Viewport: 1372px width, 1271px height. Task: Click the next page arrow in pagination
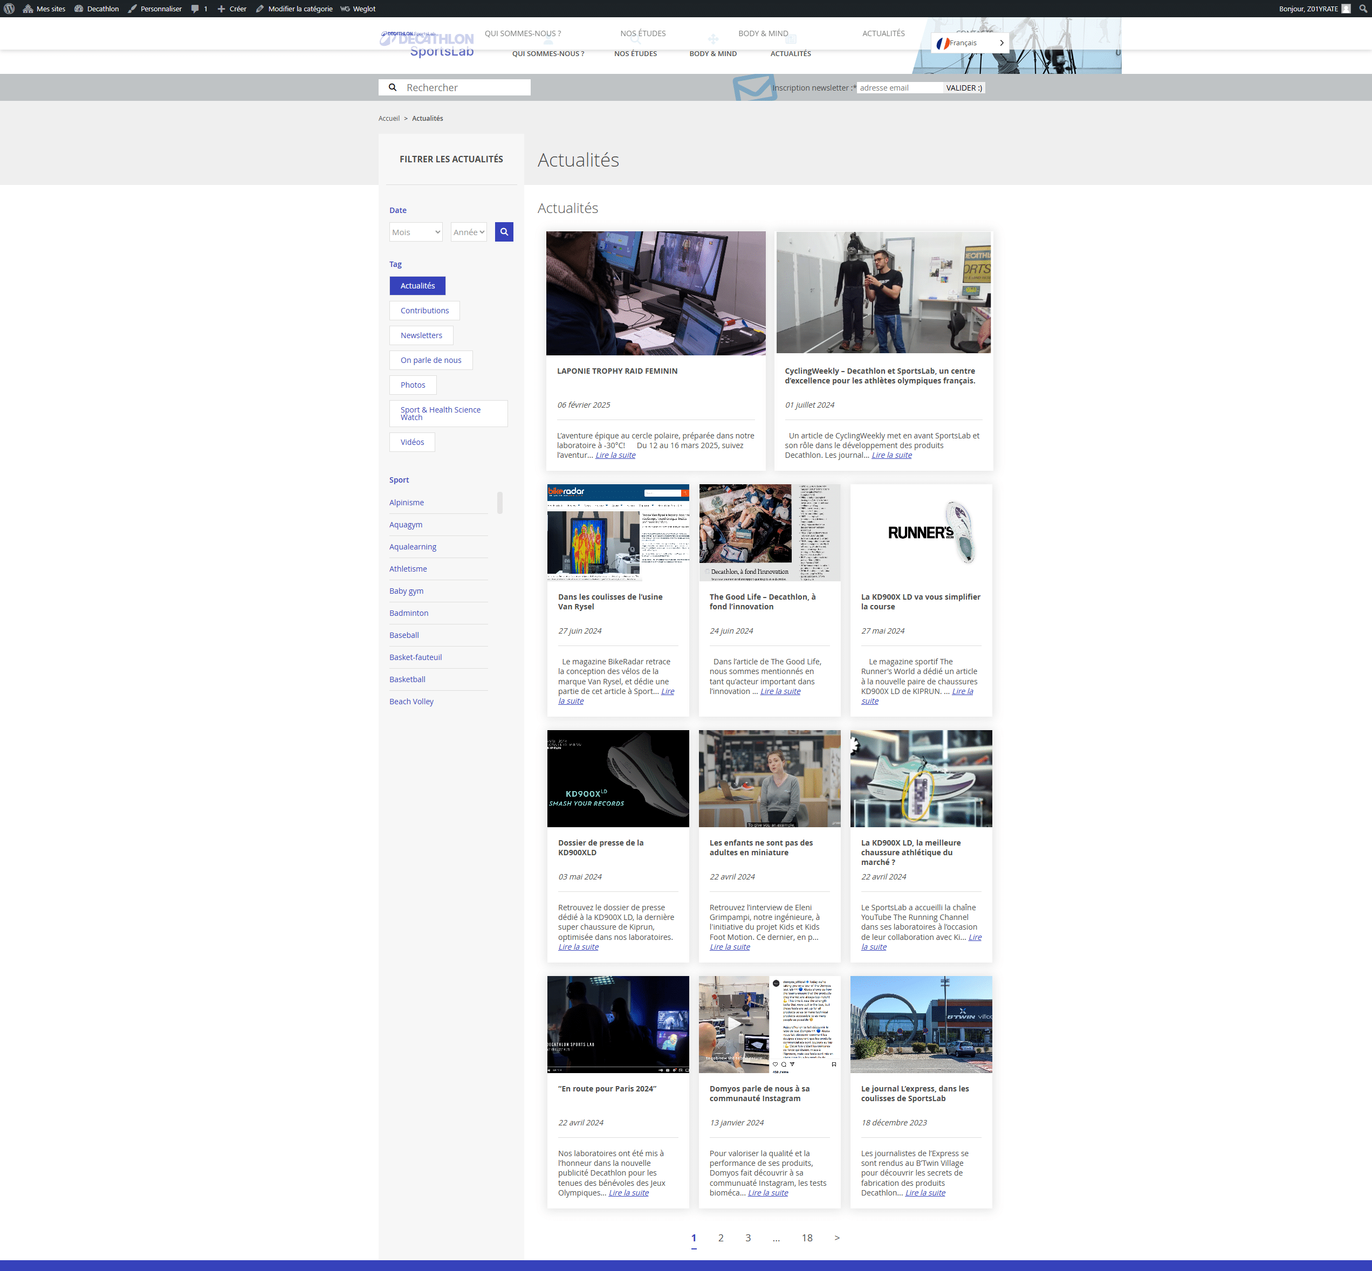[x=837, y=1238]
